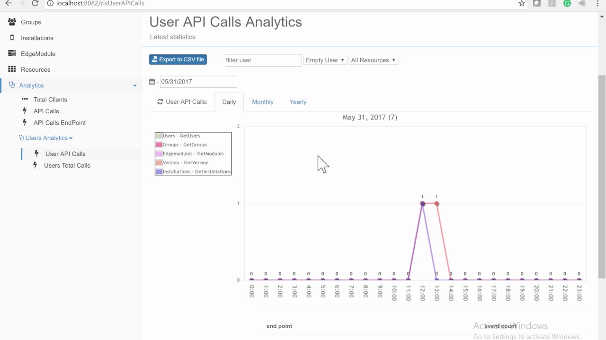
Task: Switch to the Yearly tab
Action: [x=298, y=102]
